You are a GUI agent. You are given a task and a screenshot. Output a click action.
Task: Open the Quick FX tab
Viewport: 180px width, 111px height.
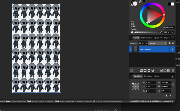pos(158,38)
